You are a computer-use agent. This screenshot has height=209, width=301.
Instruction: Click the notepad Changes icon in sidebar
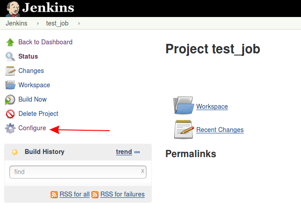(x=10, y=71)
